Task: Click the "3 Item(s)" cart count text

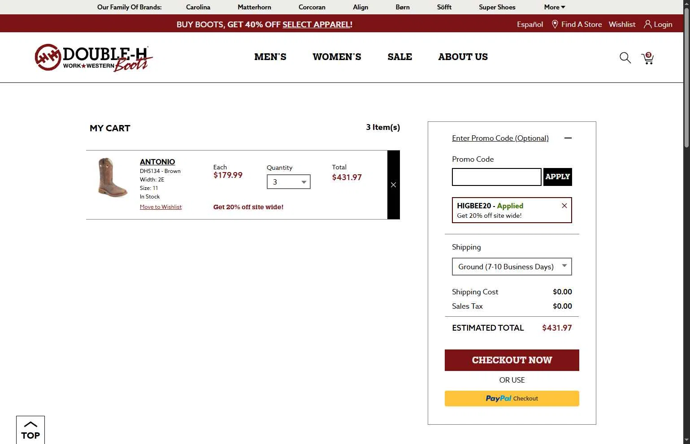Action: click(383, 127)
